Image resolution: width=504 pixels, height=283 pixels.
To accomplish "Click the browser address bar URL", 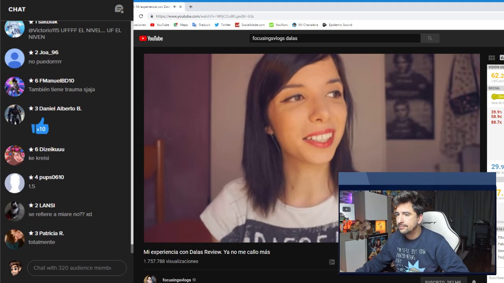I will [x=205, y=16].
